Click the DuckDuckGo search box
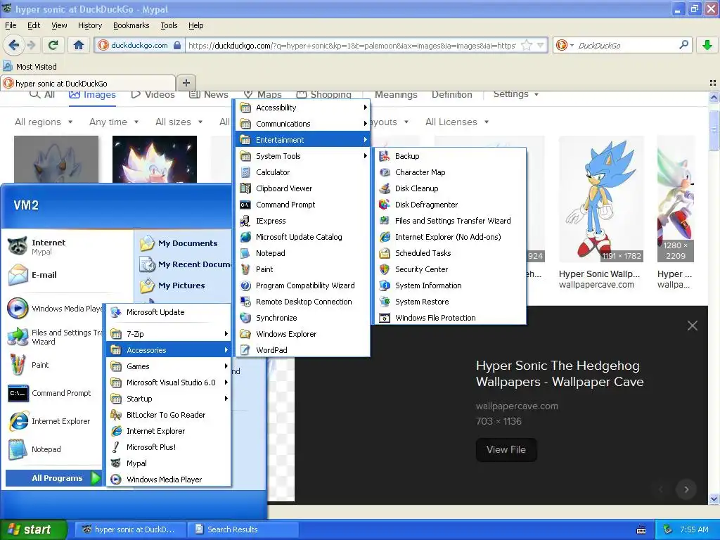720x540 pixels. [626, 45]
